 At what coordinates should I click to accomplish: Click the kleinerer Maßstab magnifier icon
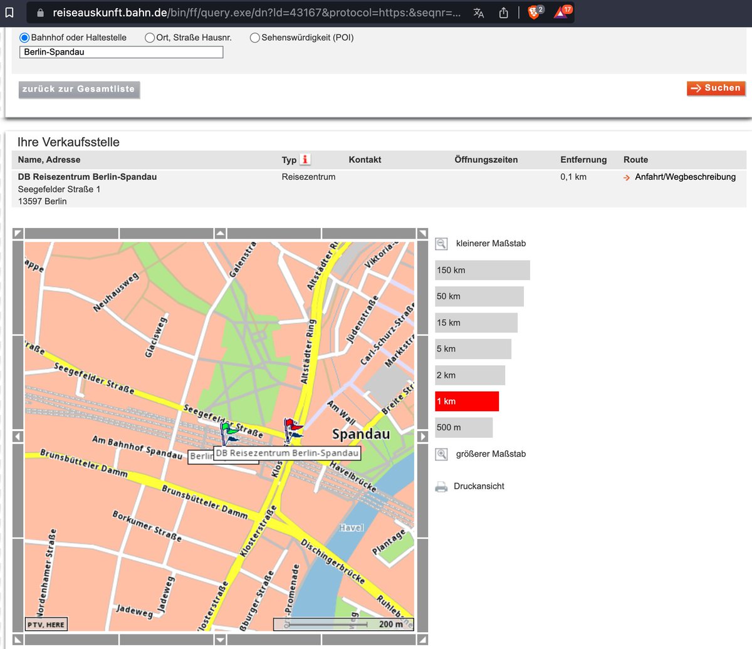(441, 243)
